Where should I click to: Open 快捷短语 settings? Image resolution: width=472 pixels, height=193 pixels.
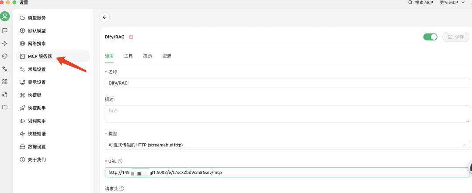(53, 134)
